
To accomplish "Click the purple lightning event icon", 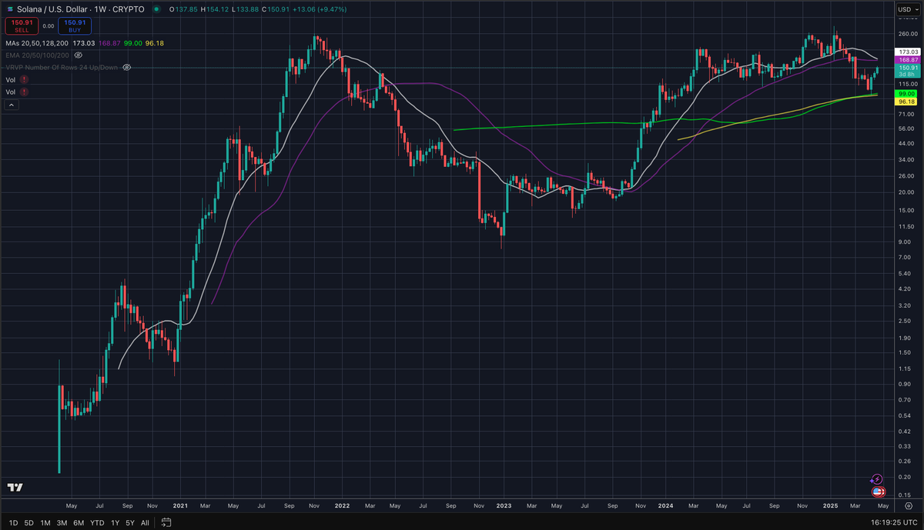I will (x=876, y=479).
